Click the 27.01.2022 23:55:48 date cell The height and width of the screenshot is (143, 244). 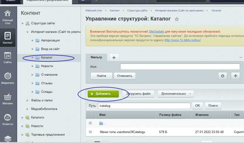pos(209,132)
